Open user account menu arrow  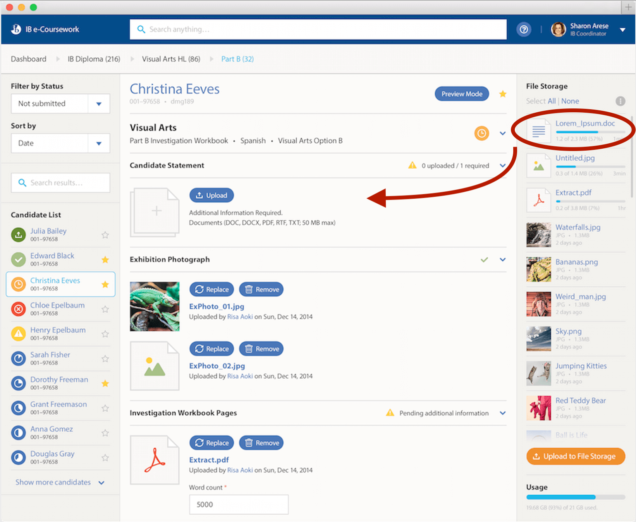point(622,30)
